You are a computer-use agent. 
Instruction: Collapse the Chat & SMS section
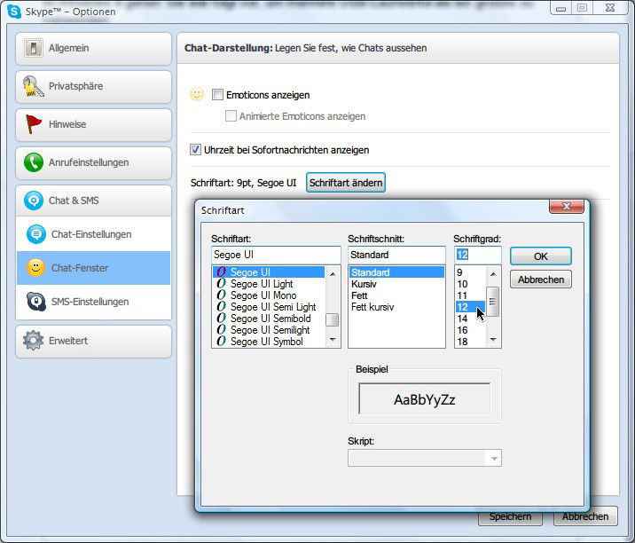pos(93,201)
